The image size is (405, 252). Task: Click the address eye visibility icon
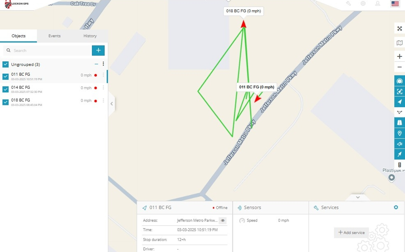(x=223, y=220)
